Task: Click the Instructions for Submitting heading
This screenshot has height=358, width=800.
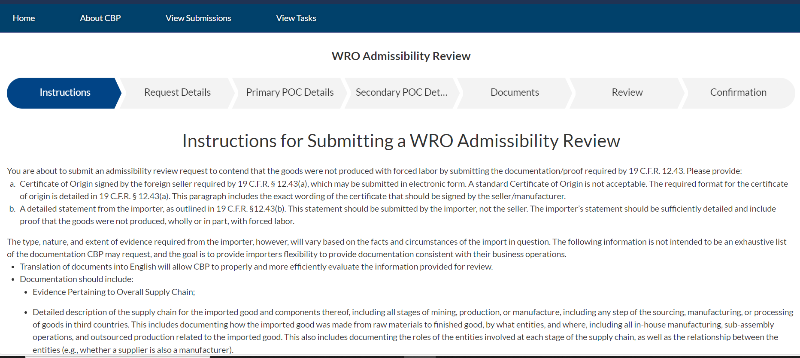Action: 401,141
